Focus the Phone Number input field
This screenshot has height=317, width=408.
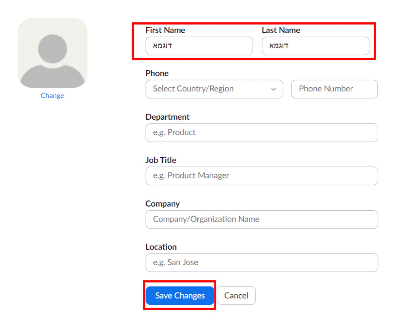point(334,89)
